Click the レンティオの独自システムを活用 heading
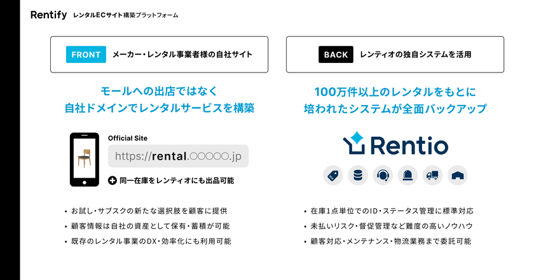The width and height of the screenshot is (534, 280). [x=416, y=55]
